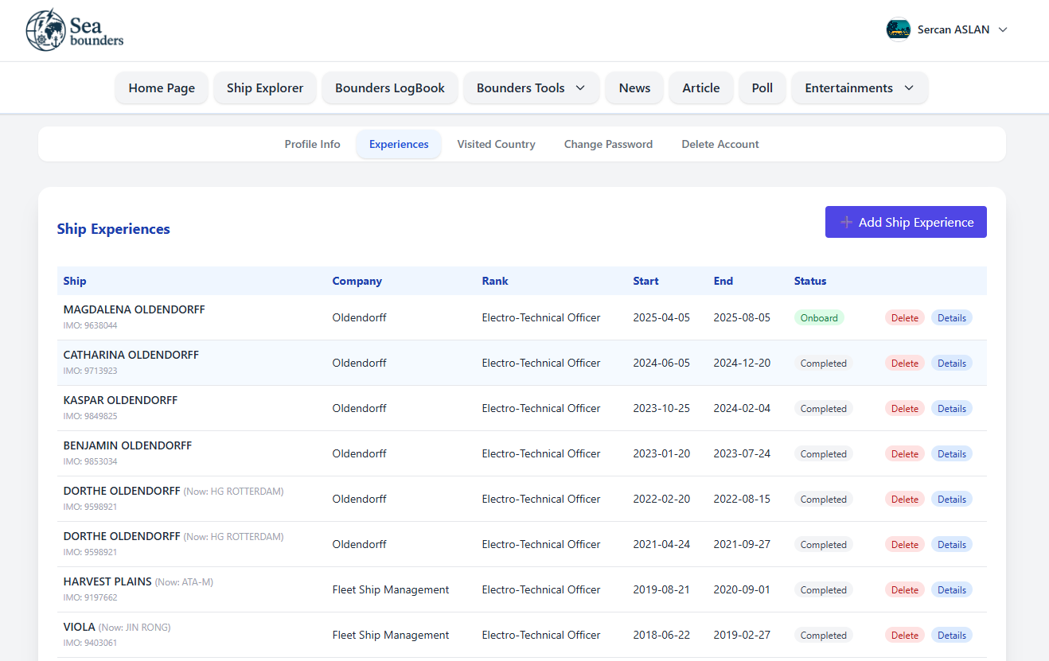The image size is (1049, 661).
Task: Click the Sea Bounders logo
Action: 75,30
